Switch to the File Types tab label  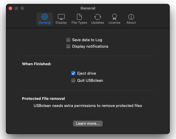pyautogui.click(x=79, y=23)
